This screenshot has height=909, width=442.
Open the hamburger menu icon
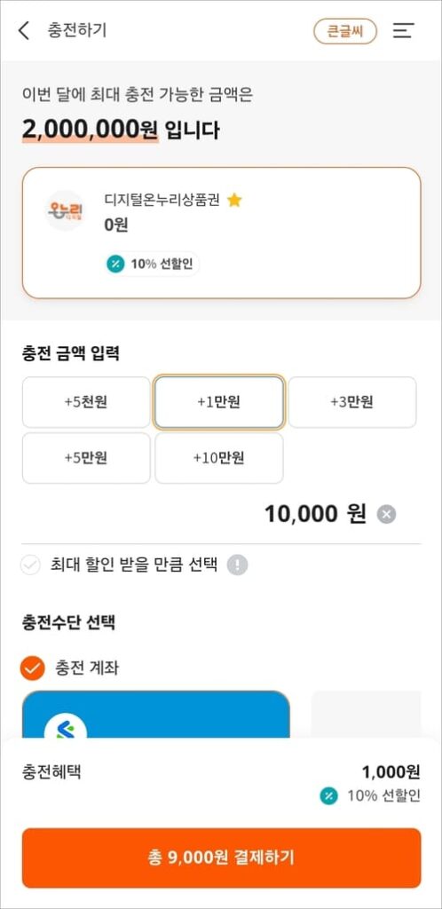point(403,31)
